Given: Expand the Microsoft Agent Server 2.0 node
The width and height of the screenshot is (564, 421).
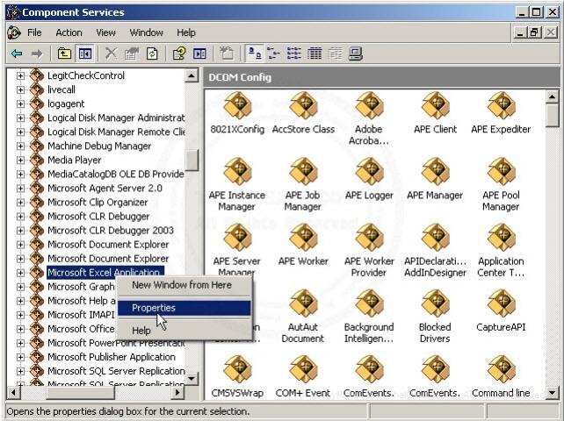Looking at the screenshot, I should (x=20, y=189).
